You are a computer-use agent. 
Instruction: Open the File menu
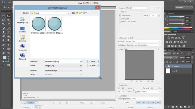pos(9,2)
